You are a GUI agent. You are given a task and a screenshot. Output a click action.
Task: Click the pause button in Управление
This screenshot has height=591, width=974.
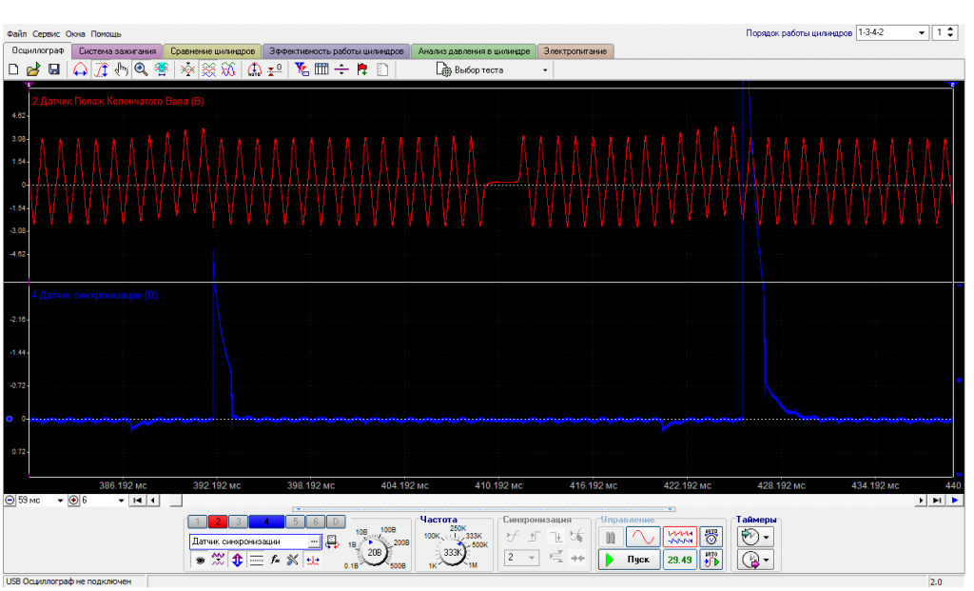pyautogui.click(x=611, y=537)
